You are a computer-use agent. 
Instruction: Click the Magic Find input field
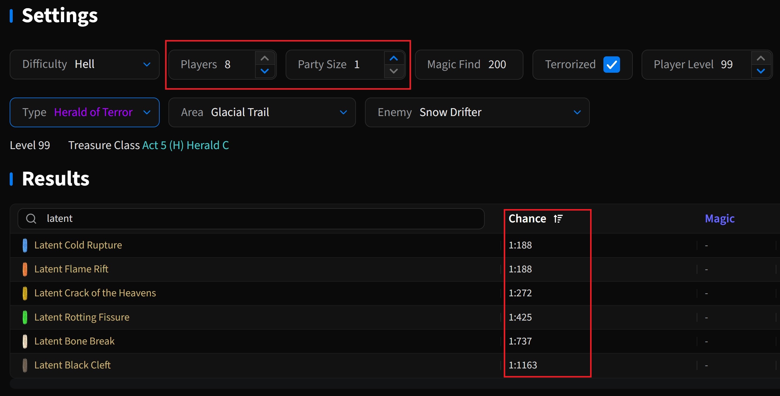[497, 65]
